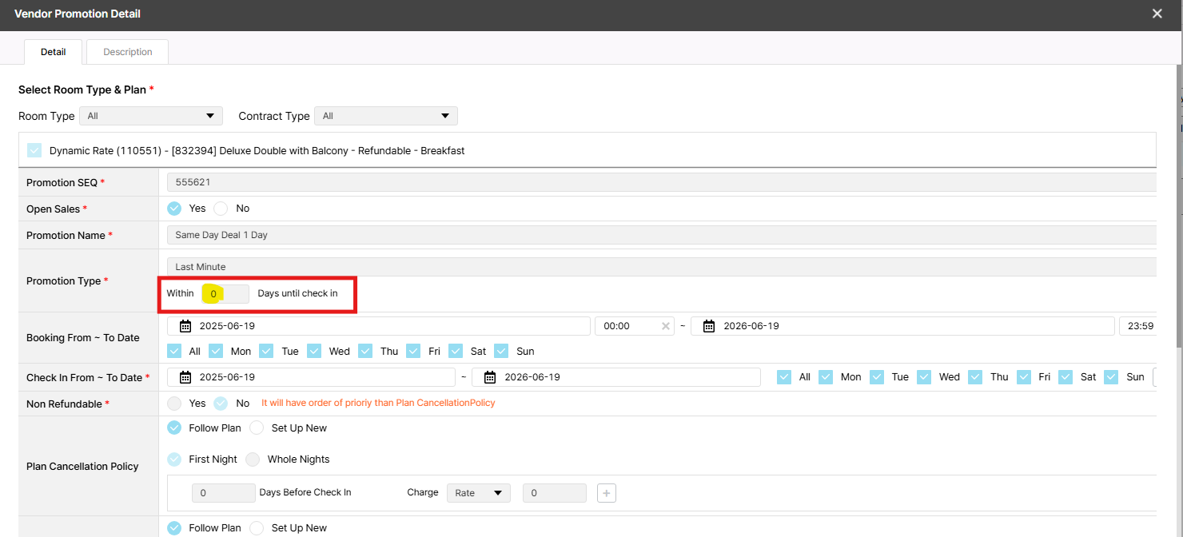
Task: Toggle check-in Sun checkbox
Action: pyautogui.click(x=1111, y=377)
